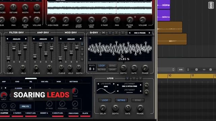This screenshot has height=121, width=216.
Task: Click the G-ENV DEPTH knob
Action: coord(124,68)
